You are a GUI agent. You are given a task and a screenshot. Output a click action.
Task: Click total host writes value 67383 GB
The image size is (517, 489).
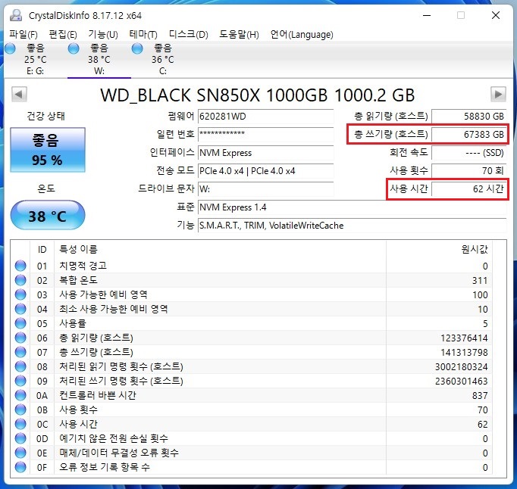[468, 134]
